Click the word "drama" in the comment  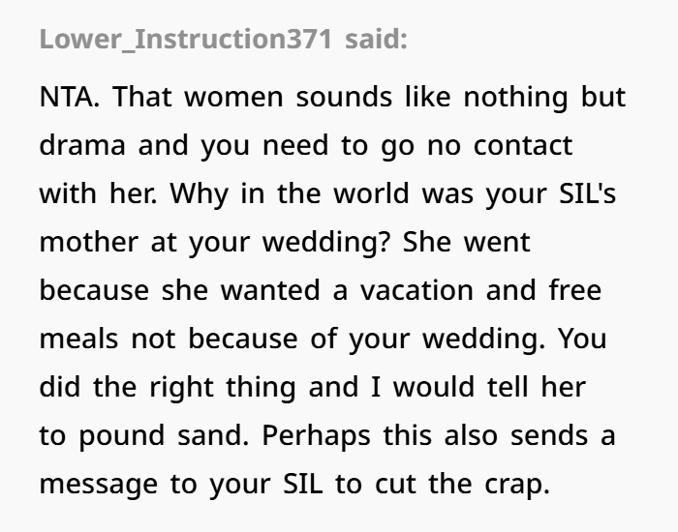pyautogui.click(x=82, y=145)
